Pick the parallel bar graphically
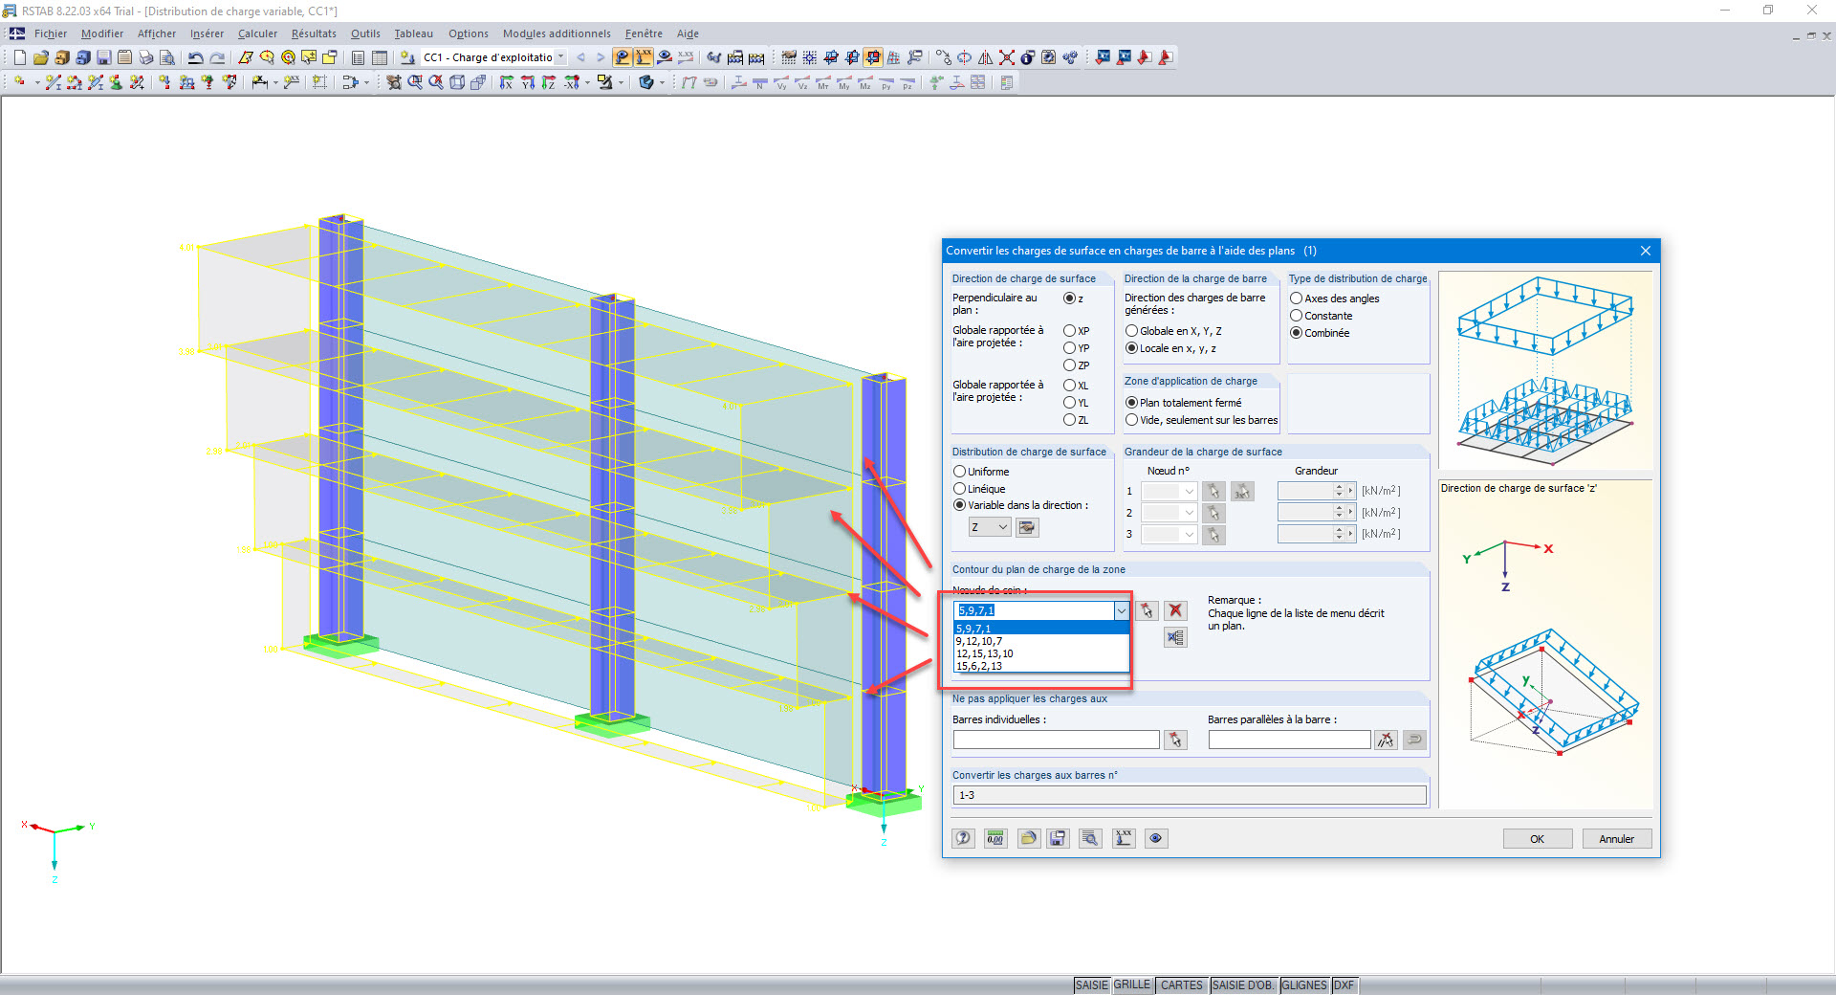Screen dimensions: 1836x995 point(1386,740)
